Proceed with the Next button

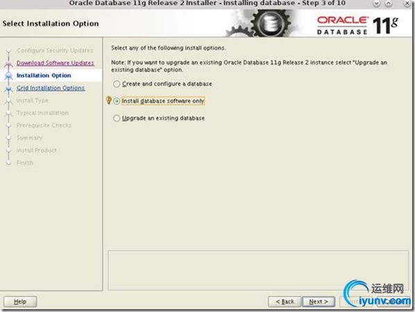click(x=319, y=302)
